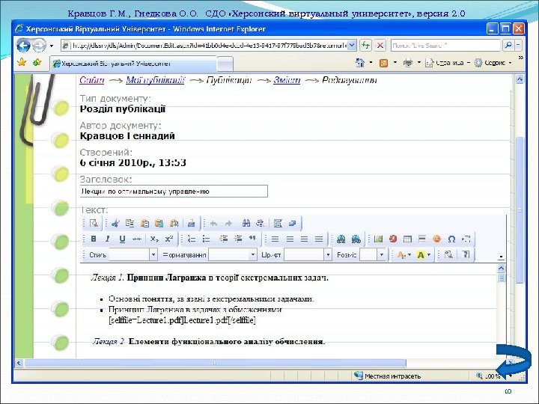Open text color picker
The image size is (539, 404).
click(x=404, y=255)
